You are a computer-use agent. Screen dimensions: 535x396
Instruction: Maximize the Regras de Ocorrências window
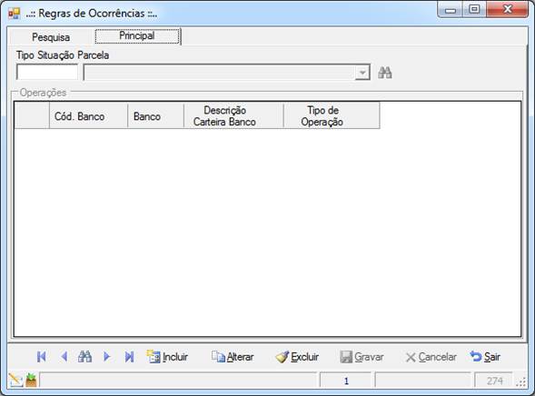pos(475,10)
